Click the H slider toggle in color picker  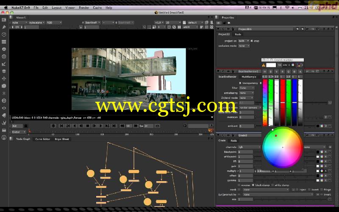(264, 72)
